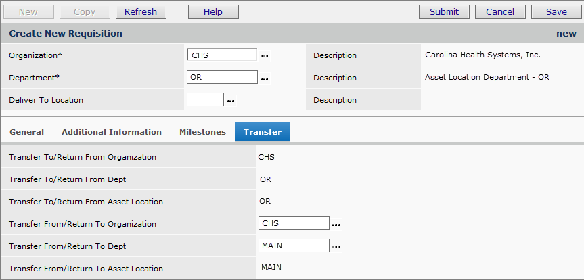The image size is (584, 280).
Task: Save the requisition
Action: 556,11
